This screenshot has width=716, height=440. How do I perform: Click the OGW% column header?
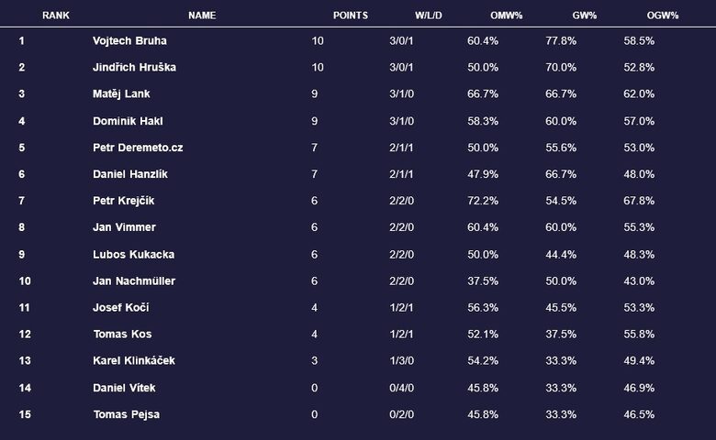click(x=636, y=16)
